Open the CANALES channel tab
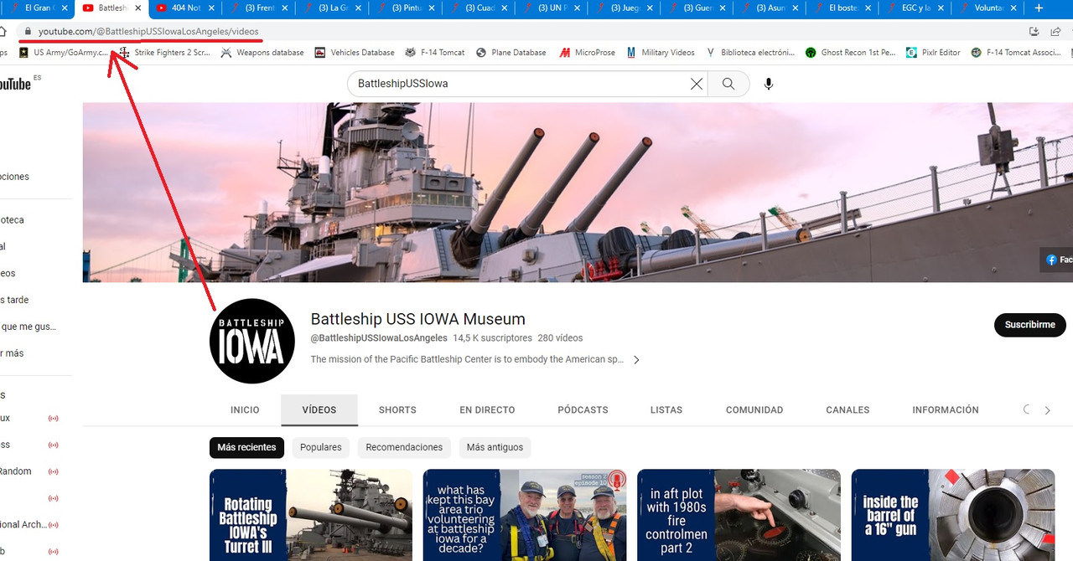Screen dimensions: 1073x561 tap(848, 410)
